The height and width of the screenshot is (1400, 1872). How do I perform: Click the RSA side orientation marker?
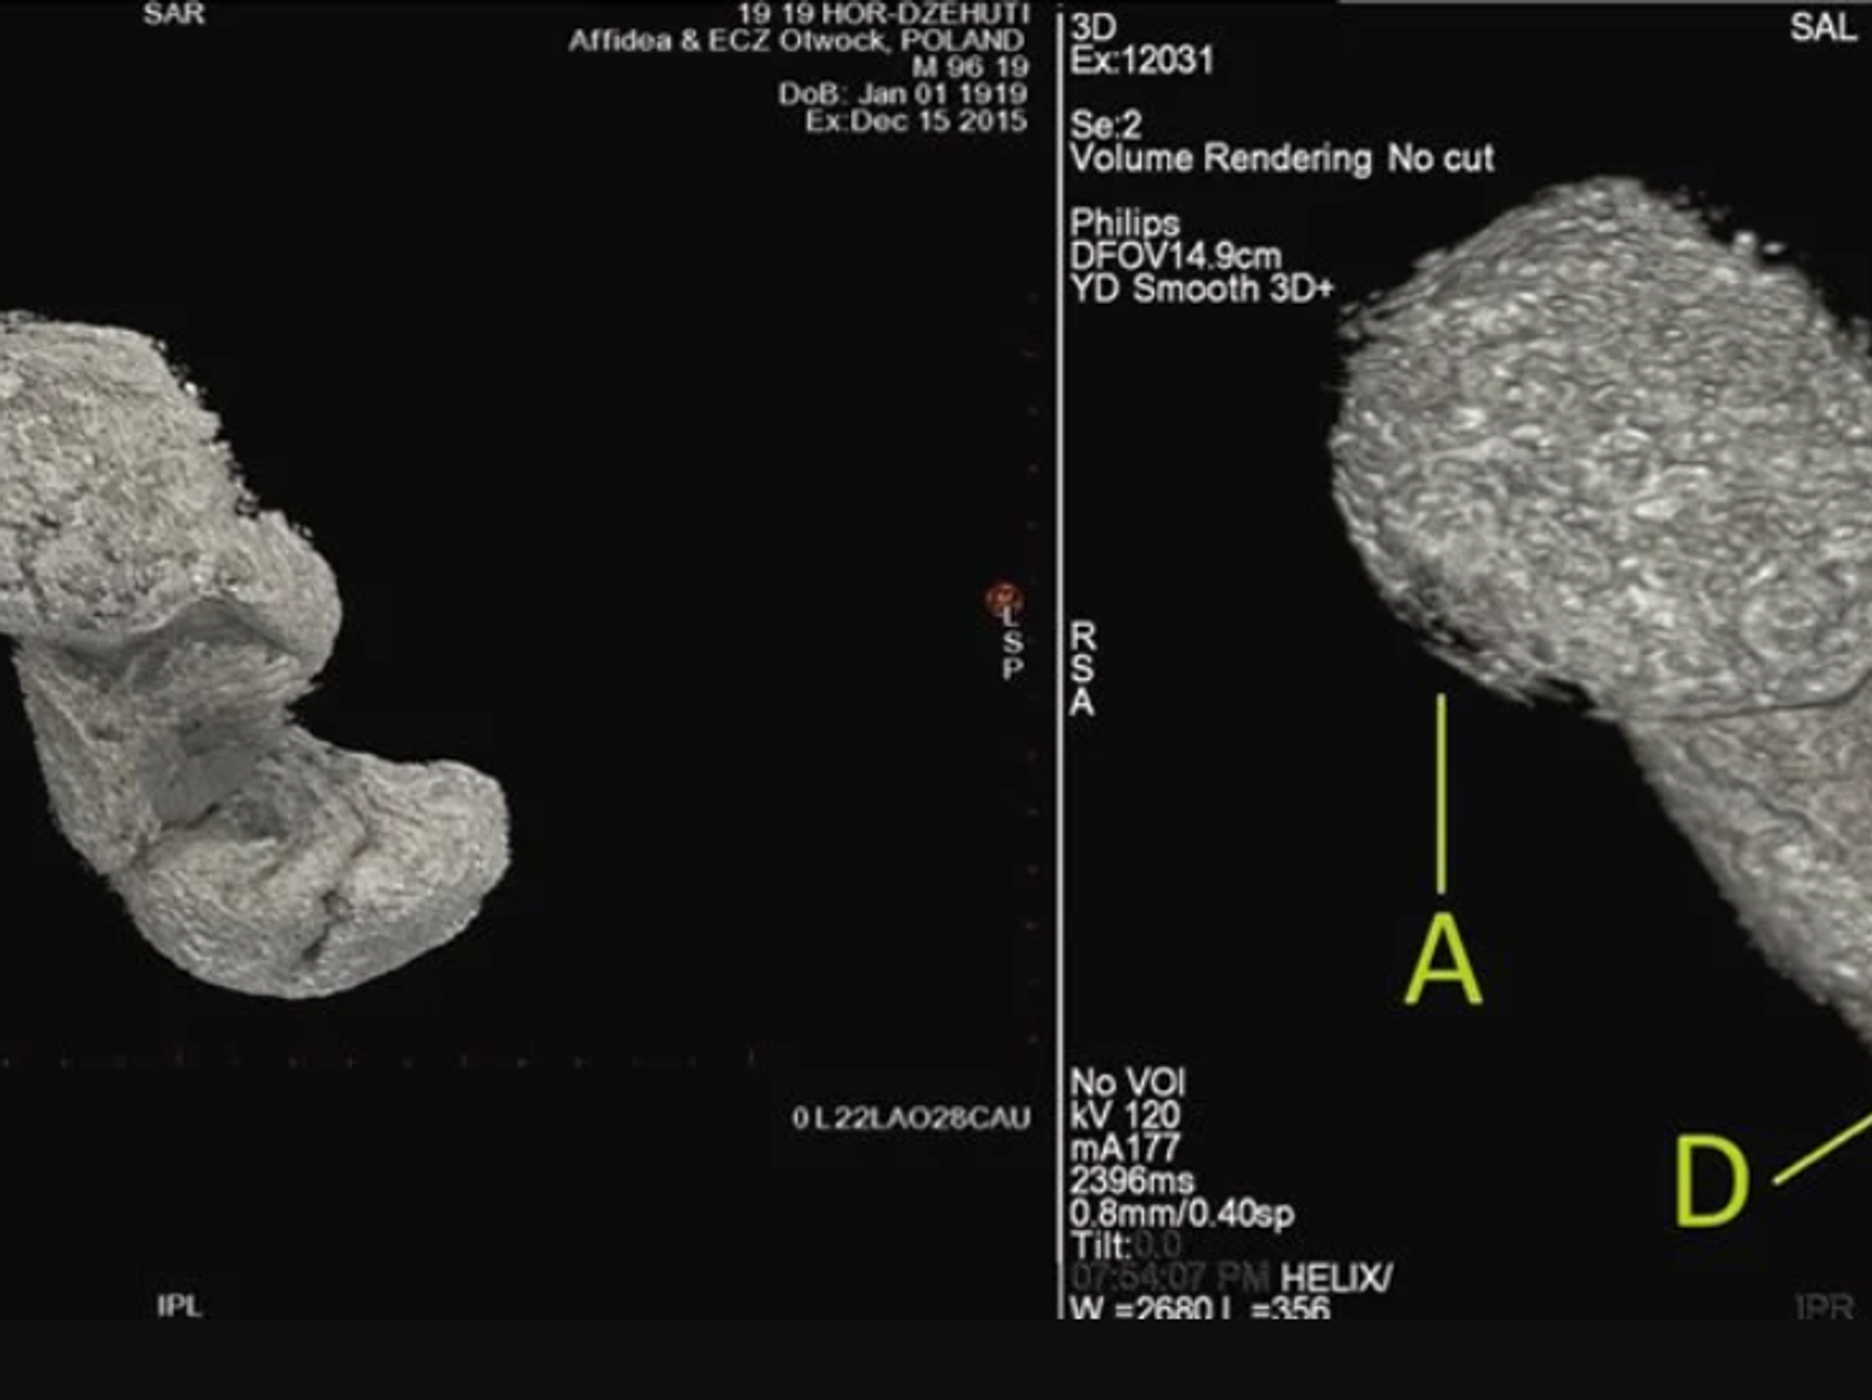coord(1082,669)
